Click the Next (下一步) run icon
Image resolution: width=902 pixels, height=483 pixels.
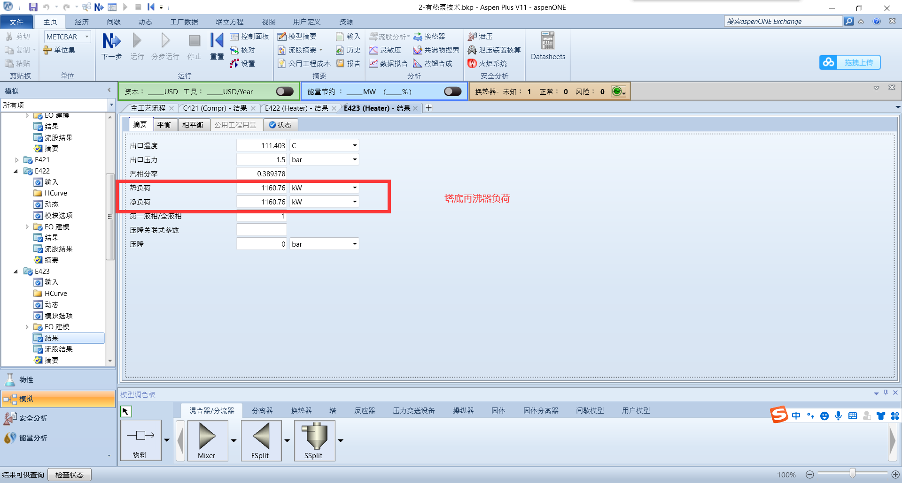[111, 41]
